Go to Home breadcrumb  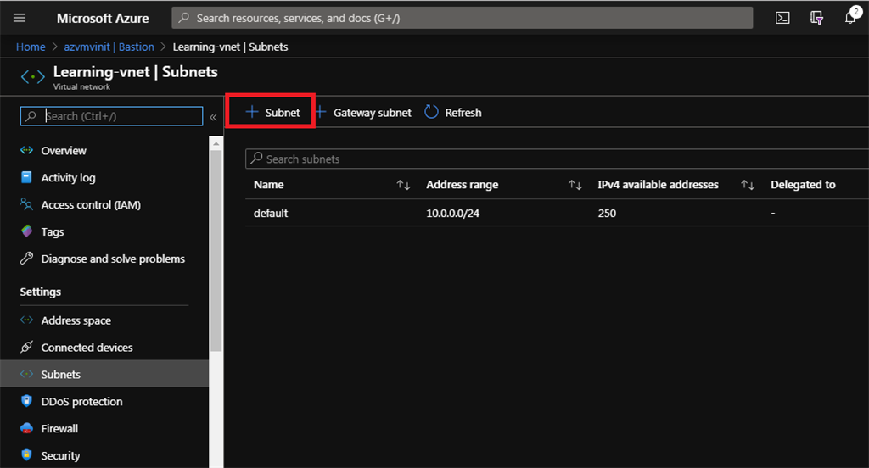tap(31, 47)
